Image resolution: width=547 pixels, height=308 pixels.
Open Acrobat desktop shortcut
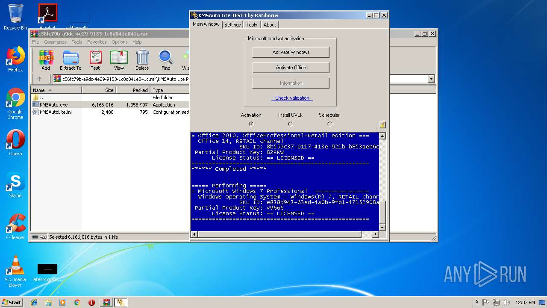tap(47, 17)
